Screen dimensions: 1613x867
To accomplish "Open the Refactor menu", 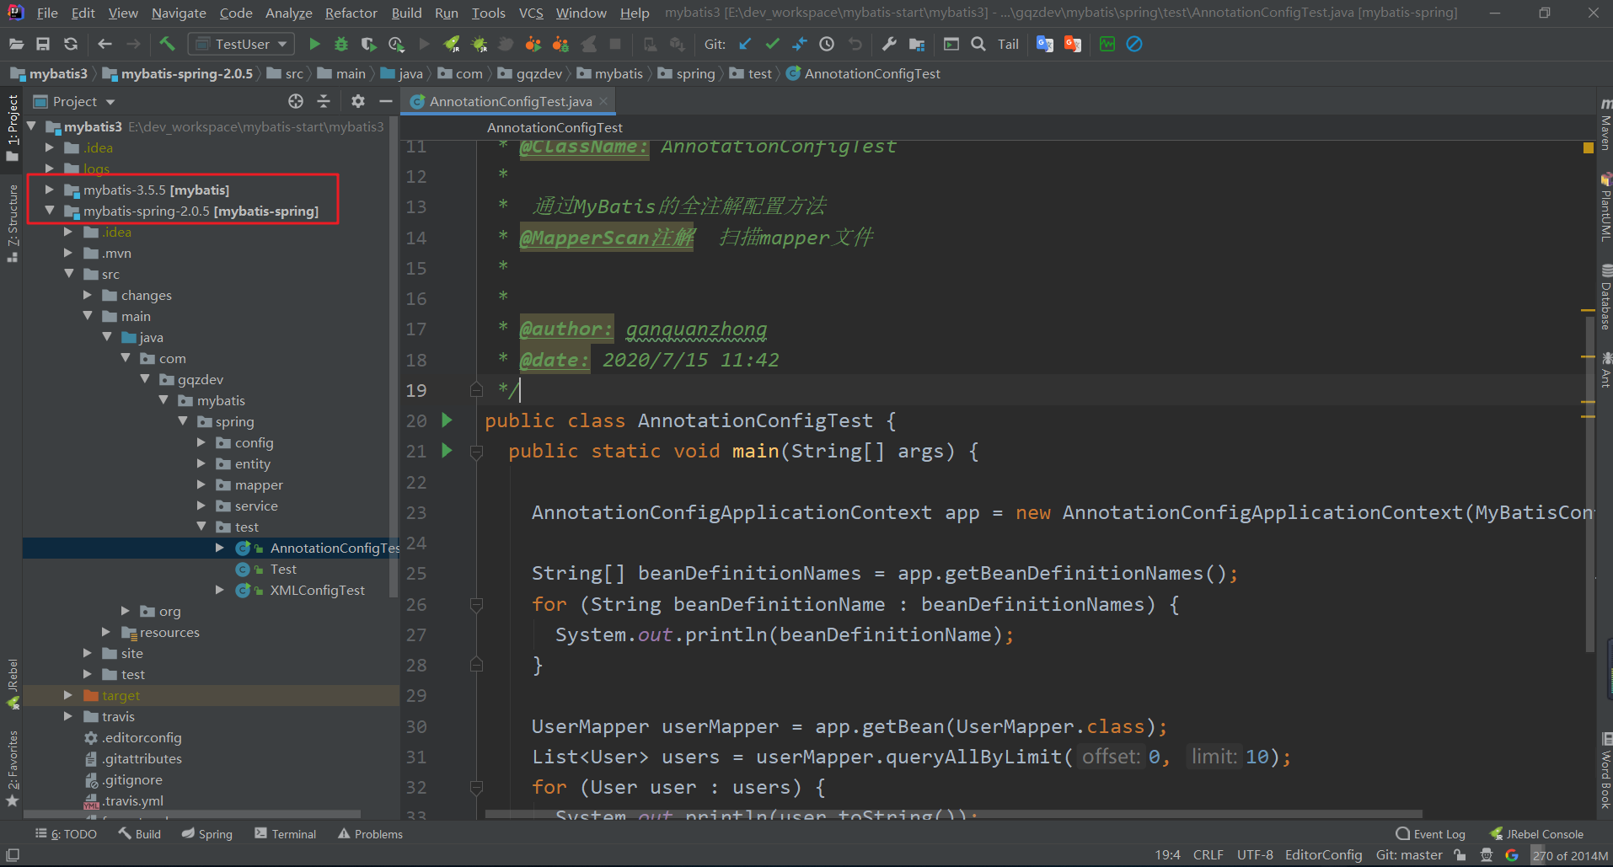I will point(351,13).
